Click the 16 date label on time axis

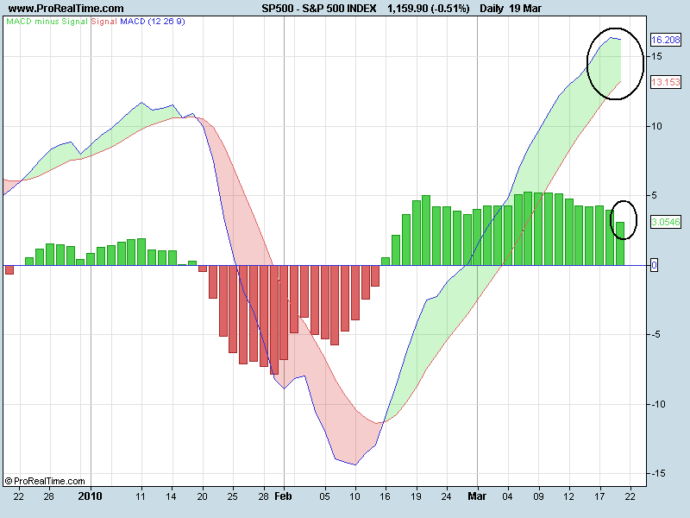click(x=385, y=496)
